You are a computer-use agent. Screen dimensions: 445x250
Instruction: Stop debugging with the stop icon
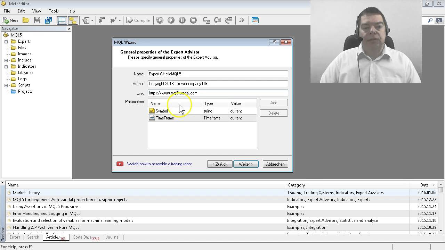click(x=193, y=20)
